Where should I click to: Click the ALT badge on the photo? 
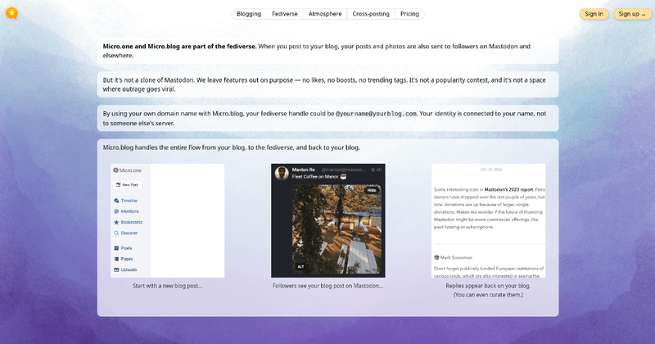click(x=300, y=267)
